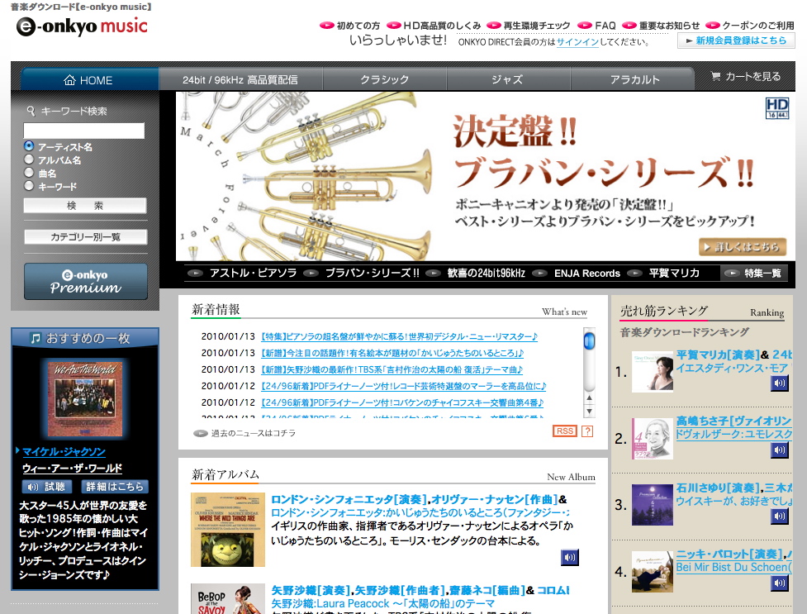Viewport: 807px width, 614px height.
Task: Open the 特集一覧 feature list
Action: pos(753,273)
